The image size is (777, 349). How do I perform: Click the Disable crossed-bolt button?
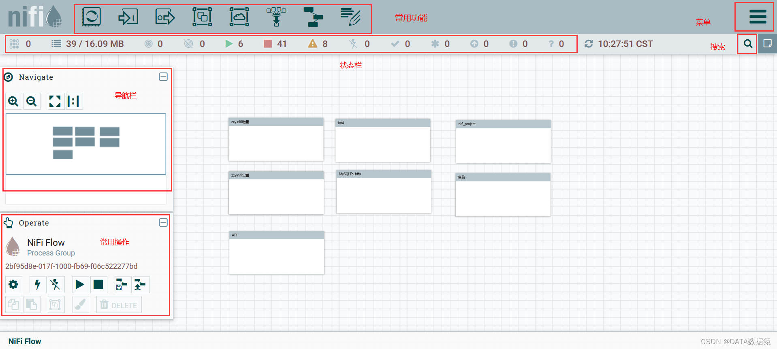pos(55,285)
